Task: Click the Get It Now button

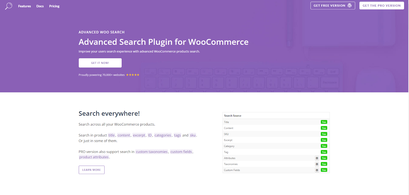Action: (x=100, y=63)
